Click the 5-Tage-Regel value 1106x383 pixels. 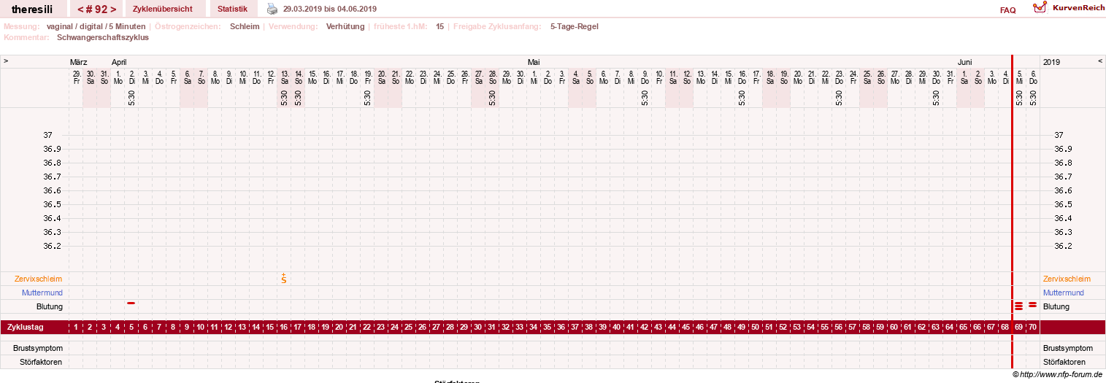point(575,26)
